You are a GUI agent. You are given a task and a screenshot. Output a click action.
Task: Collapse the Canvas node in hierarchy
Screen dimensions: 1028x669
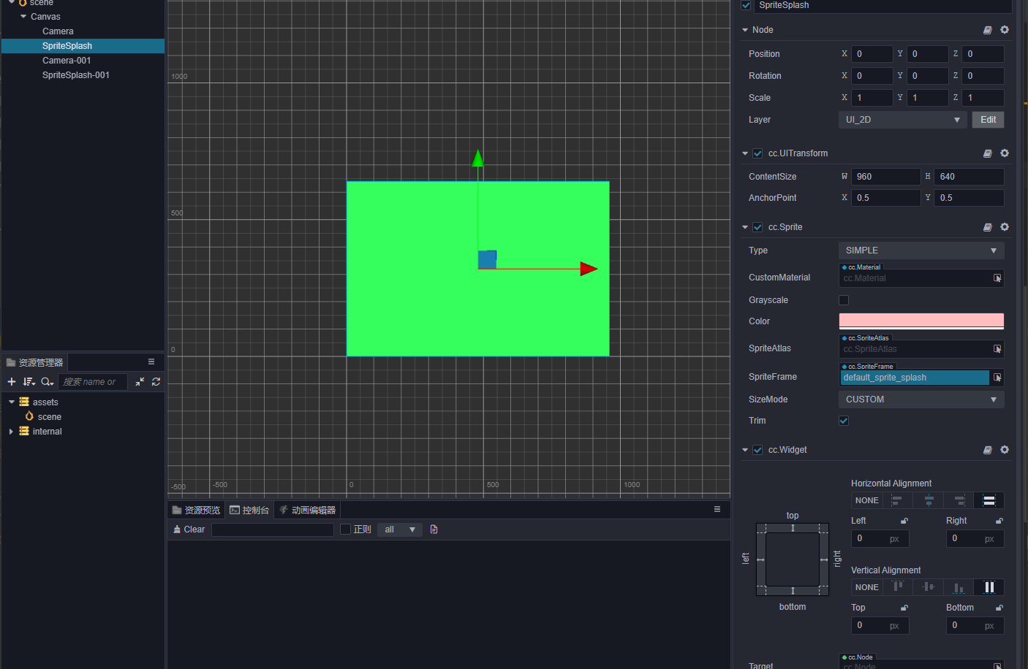click(23, 16)
